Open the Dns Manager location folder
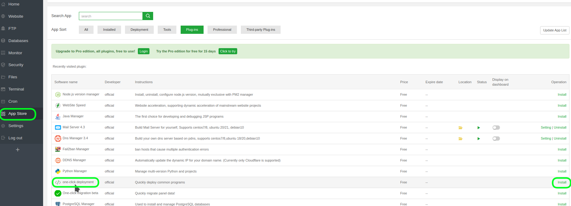This screenshot has height=206, width=571. (460, 139)
